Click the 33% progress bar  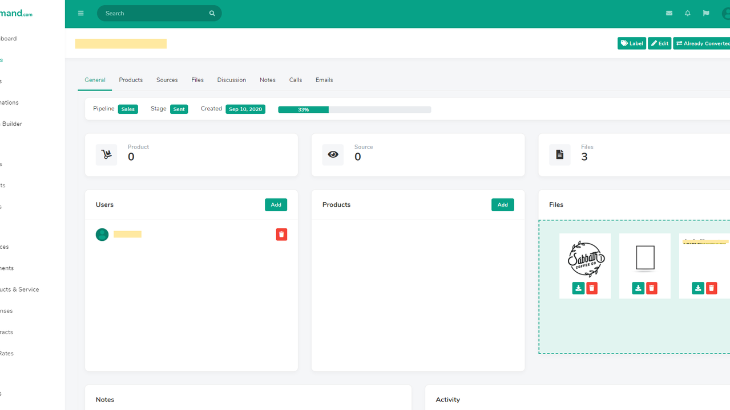354,109
